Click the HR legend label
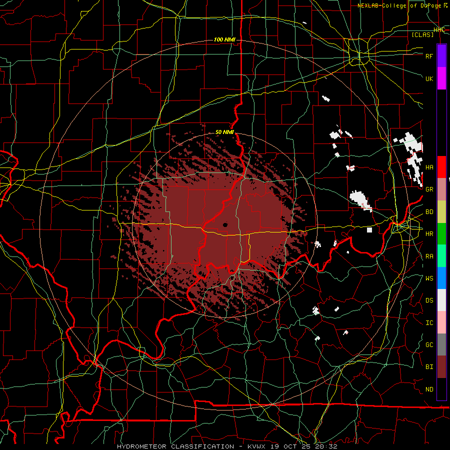The width and height of the screenshot is (450, 450). click(429, 234)
